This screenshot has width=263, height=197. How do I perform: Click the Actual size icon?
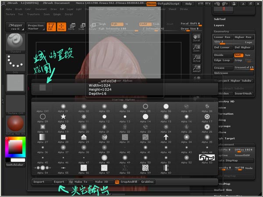coord(196,59)
